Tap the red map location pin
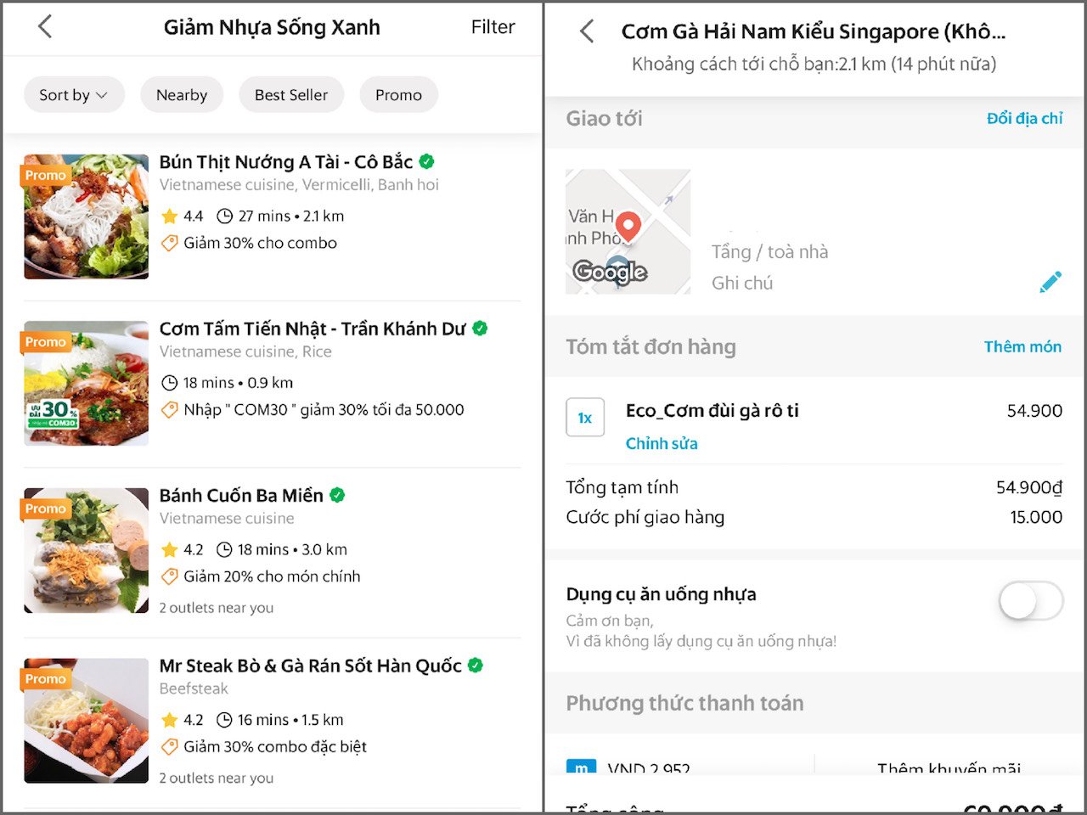This screenshot has height=815, width=1087. 628,226
